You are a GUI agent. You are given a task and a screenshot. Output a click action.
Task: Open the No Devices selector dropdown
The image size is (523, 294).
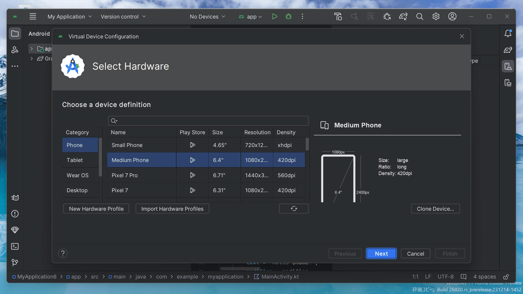point(207,17)
